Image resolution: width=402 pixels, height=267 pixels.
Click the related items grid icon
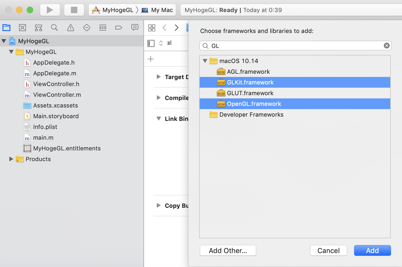click(152, 28)
